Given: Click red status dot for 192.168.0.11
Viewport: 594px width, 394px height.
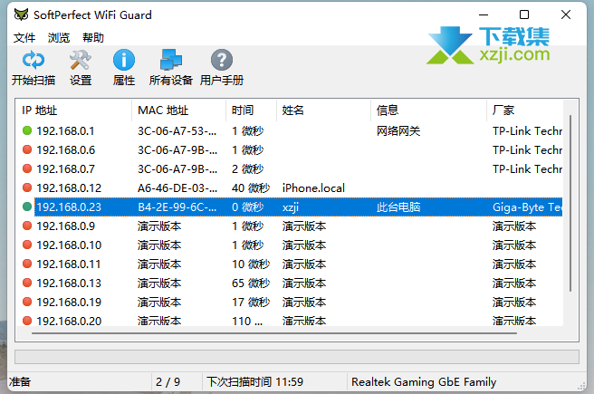Looking at the screenshot, I should 27,264.
